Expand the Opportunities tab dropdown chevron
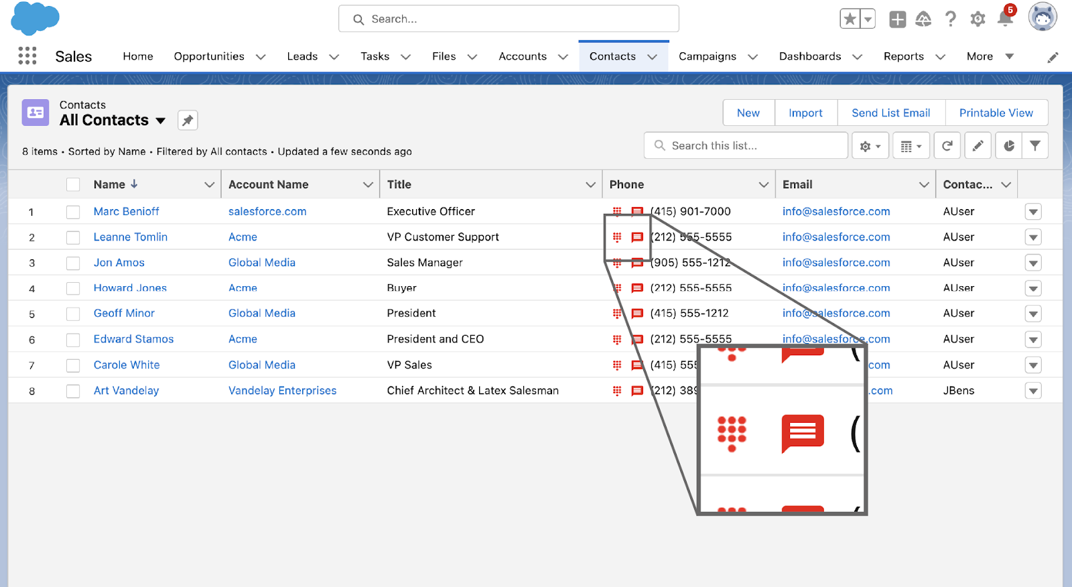Image resolution: width=1072 pixels, height=587 pixels. tap(261, 57)
